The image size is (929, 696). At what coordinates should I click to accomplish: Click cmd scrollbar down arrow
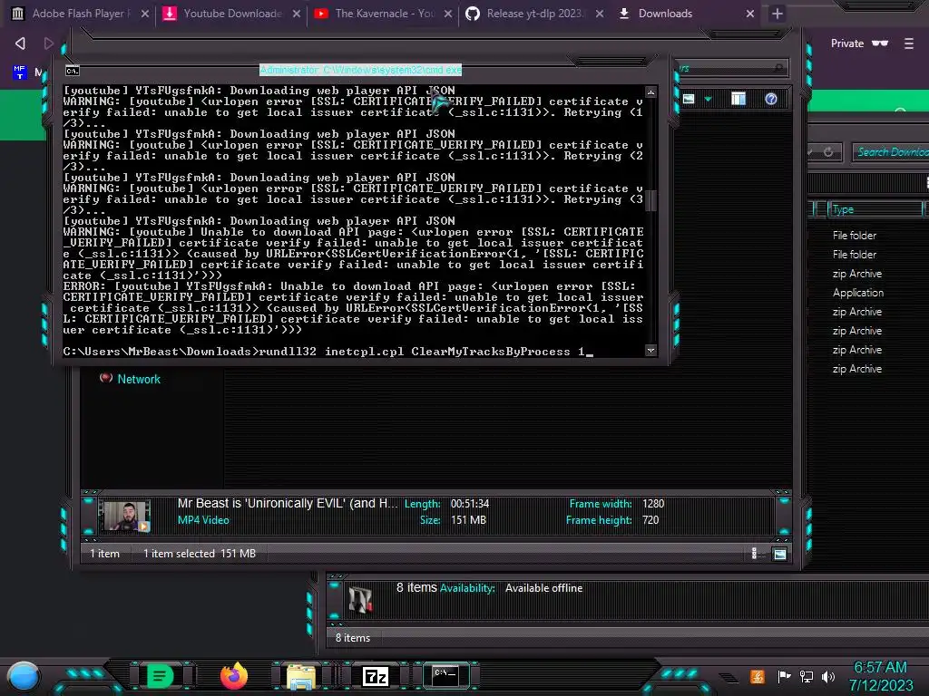(650, 351)
